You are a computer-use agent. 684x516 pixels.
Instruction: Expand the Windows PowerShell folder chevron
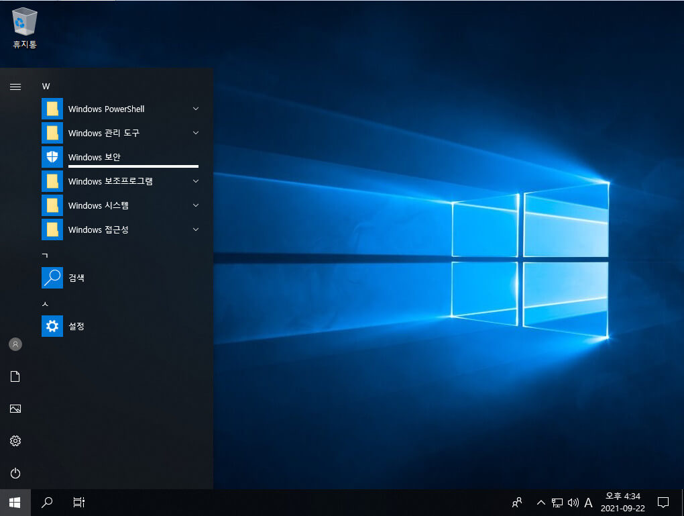pos(196,109)
